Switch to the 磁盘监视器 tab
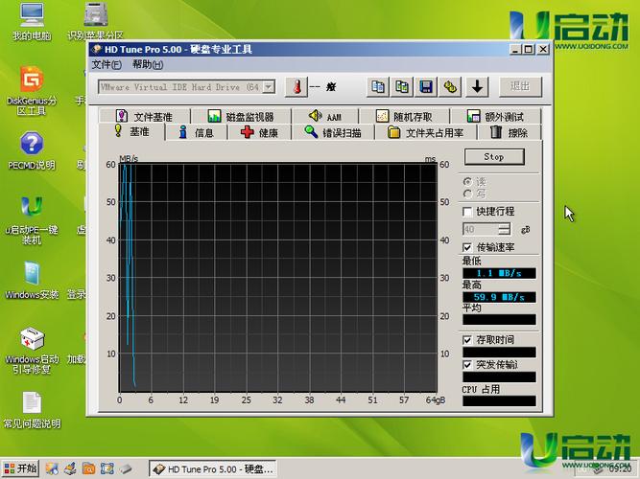The height and width of the screenshot is (479, 640). point(241,117)
